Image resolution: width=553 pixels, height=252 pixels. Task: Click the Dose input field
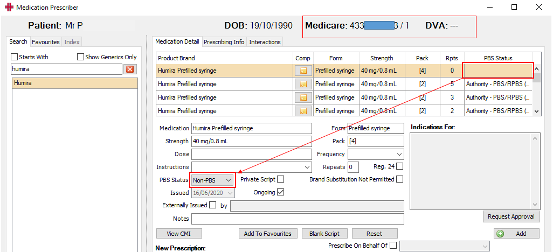(x=252, y=155)
